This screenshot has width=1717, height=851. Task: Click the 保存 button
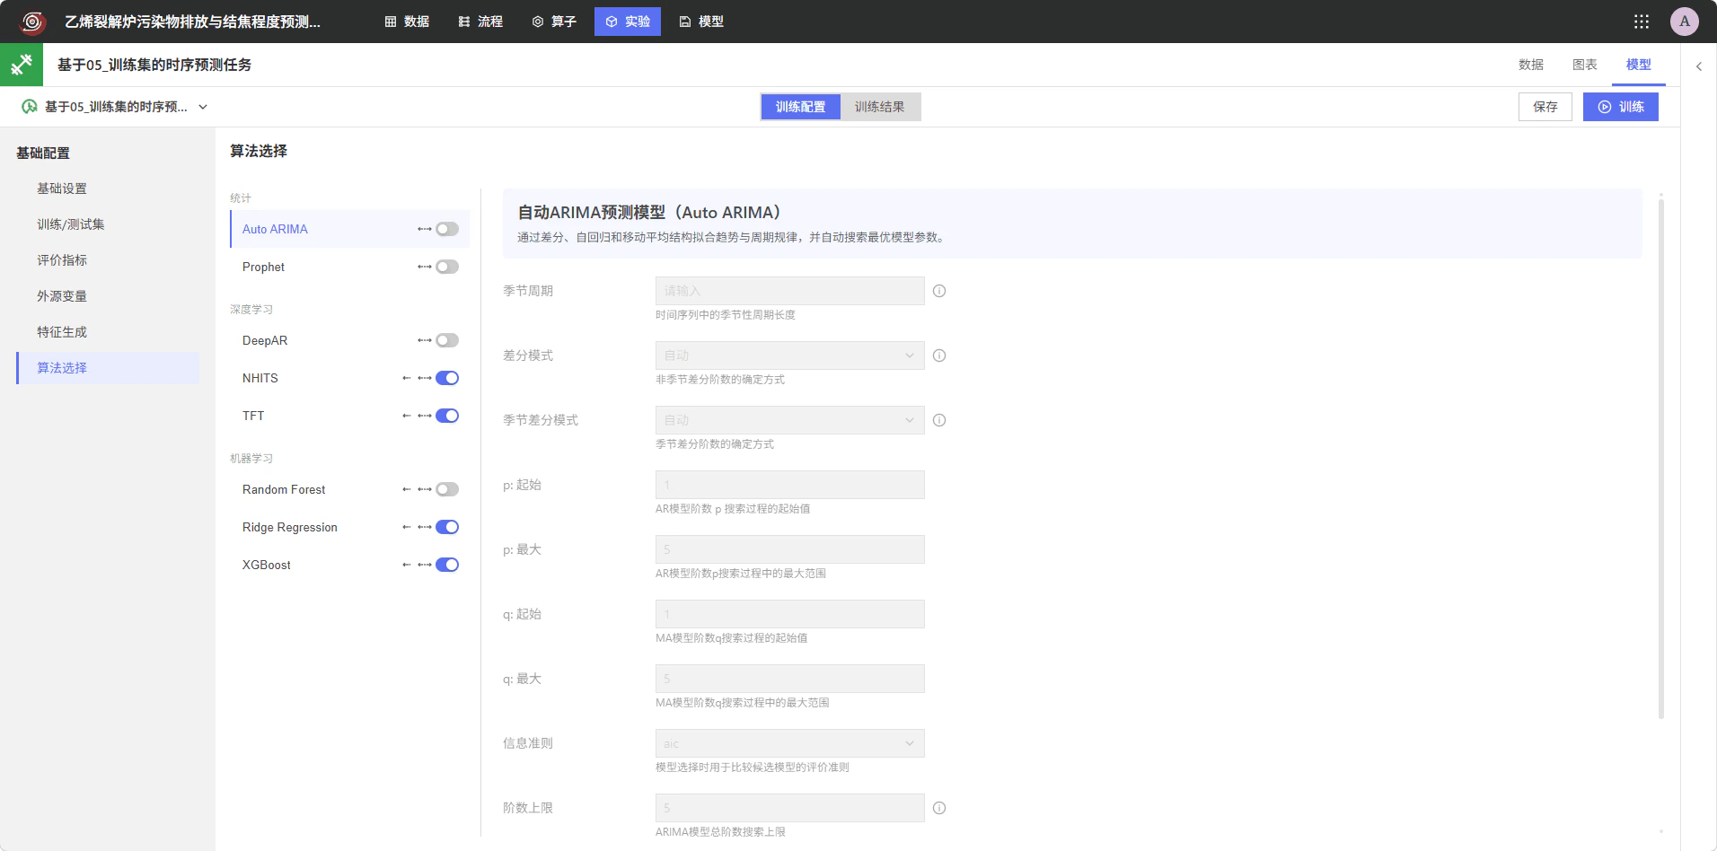pyautogui.click(x=1545, y=107)
